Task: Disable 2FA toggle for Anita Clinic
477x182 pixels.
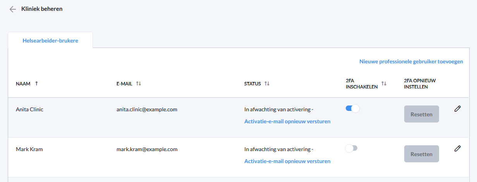Action: (352, 109)
